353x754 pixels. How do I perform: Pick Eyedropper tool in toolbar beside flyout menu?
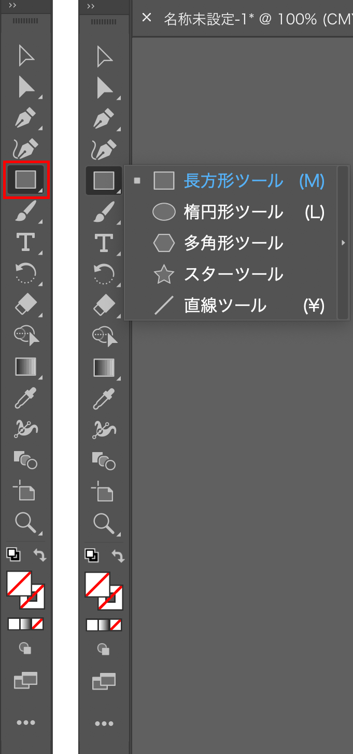(104, 398)
